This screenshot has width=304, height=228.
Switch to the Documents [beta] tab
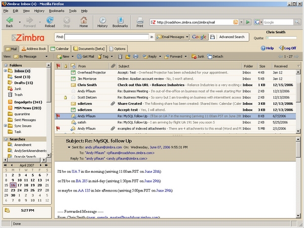89,49
